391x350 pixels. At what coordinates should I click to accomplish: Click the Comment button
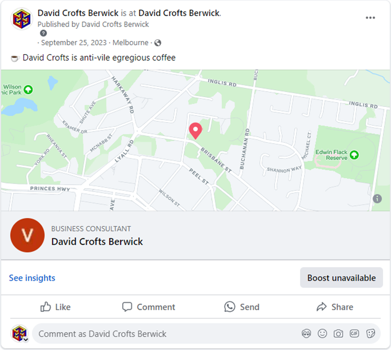click(149, 307)
